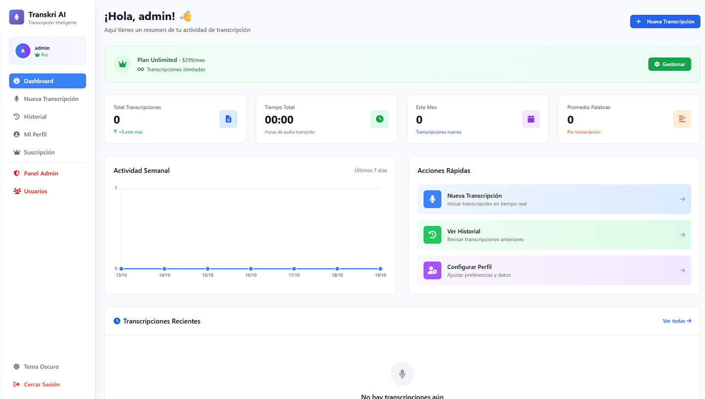Click the green clock icon in Tiempo Total
Image resolution: width=705 pixels, height=399 pixels.
(x=379, y=119)
